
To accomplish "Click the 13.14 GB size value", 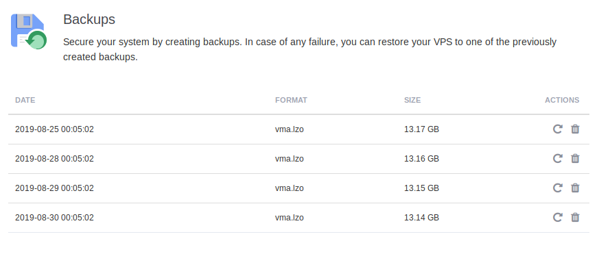I will tap(422, 218).
